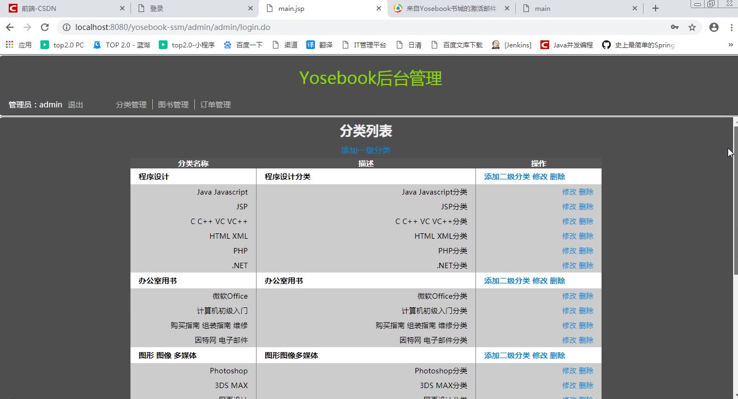
Task: Open the 订单管理 menu item
Action: [x=215, y=105]
